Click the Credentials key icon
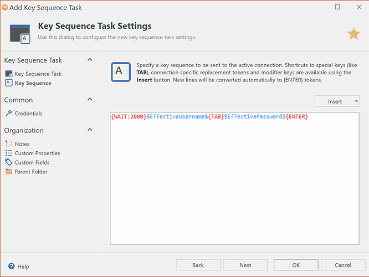 (9, 114)
